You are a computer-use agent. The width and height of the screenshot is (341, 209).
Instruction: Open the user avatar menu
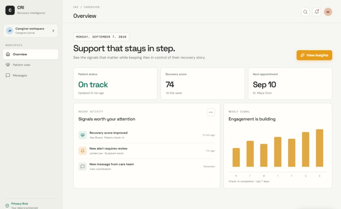point(328,12)
